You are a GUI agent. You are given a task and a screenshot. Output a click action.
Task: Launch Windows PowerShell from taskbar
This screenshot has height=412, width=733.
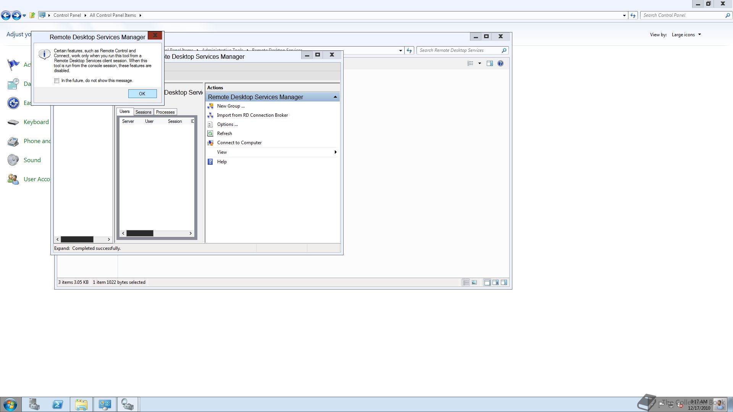(58, 404)
